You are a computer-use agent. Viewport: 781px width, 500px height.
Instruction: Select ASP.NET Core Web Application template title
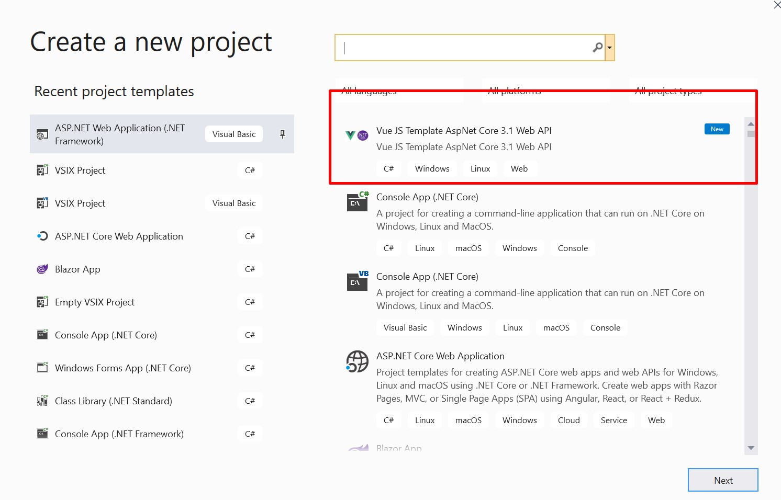[440, 356]
